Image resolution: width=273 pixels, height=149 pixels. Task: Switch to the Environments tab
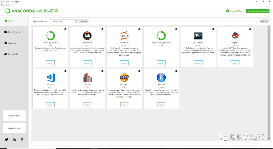(x=14, y=32)
